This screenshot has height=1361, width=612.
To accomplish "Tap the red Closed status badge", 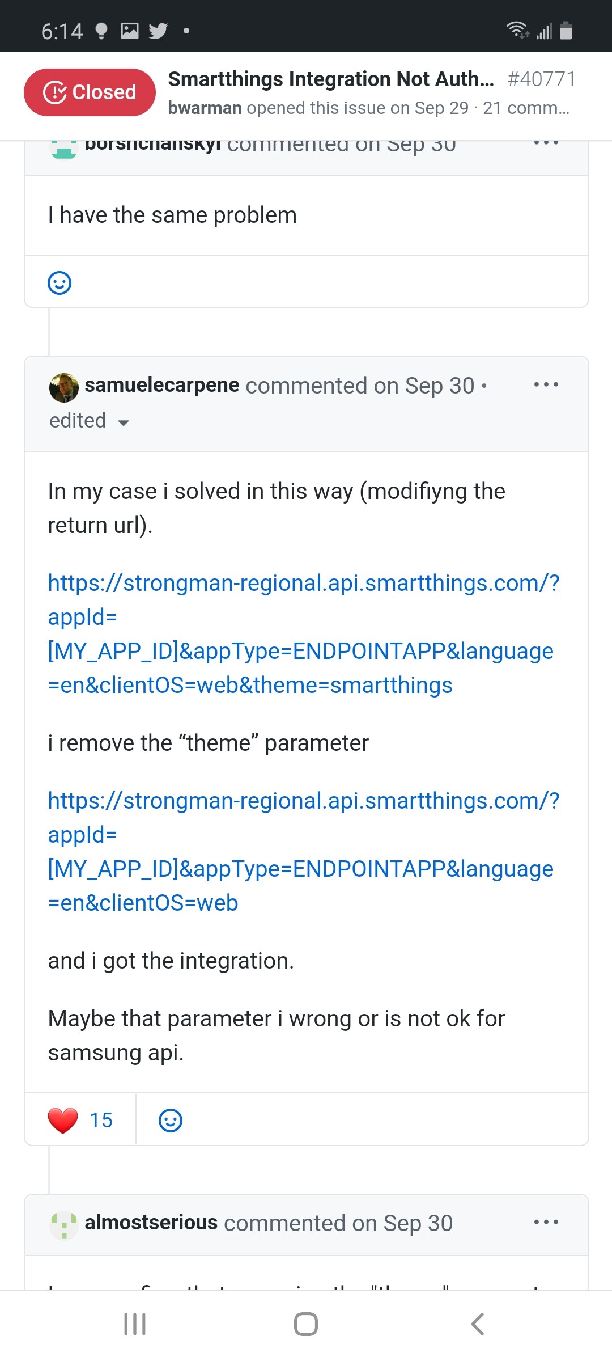I will point(90,92).
